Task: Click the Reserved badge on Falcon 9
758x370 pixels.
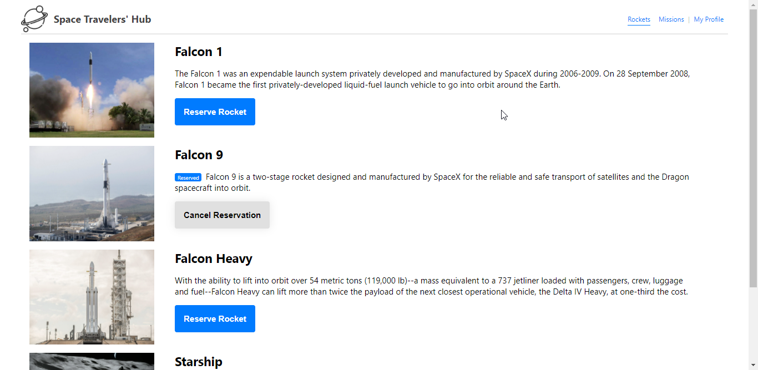Action: tap(188, 178)
